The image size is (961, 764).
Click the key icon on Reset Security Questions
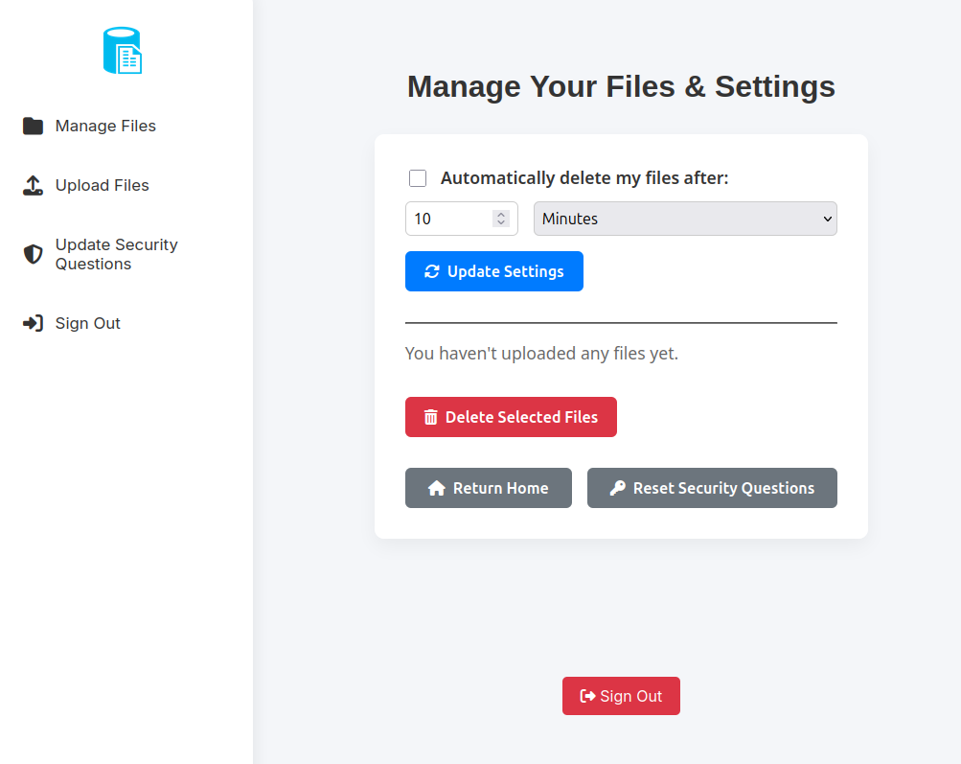tap(618, 488)
